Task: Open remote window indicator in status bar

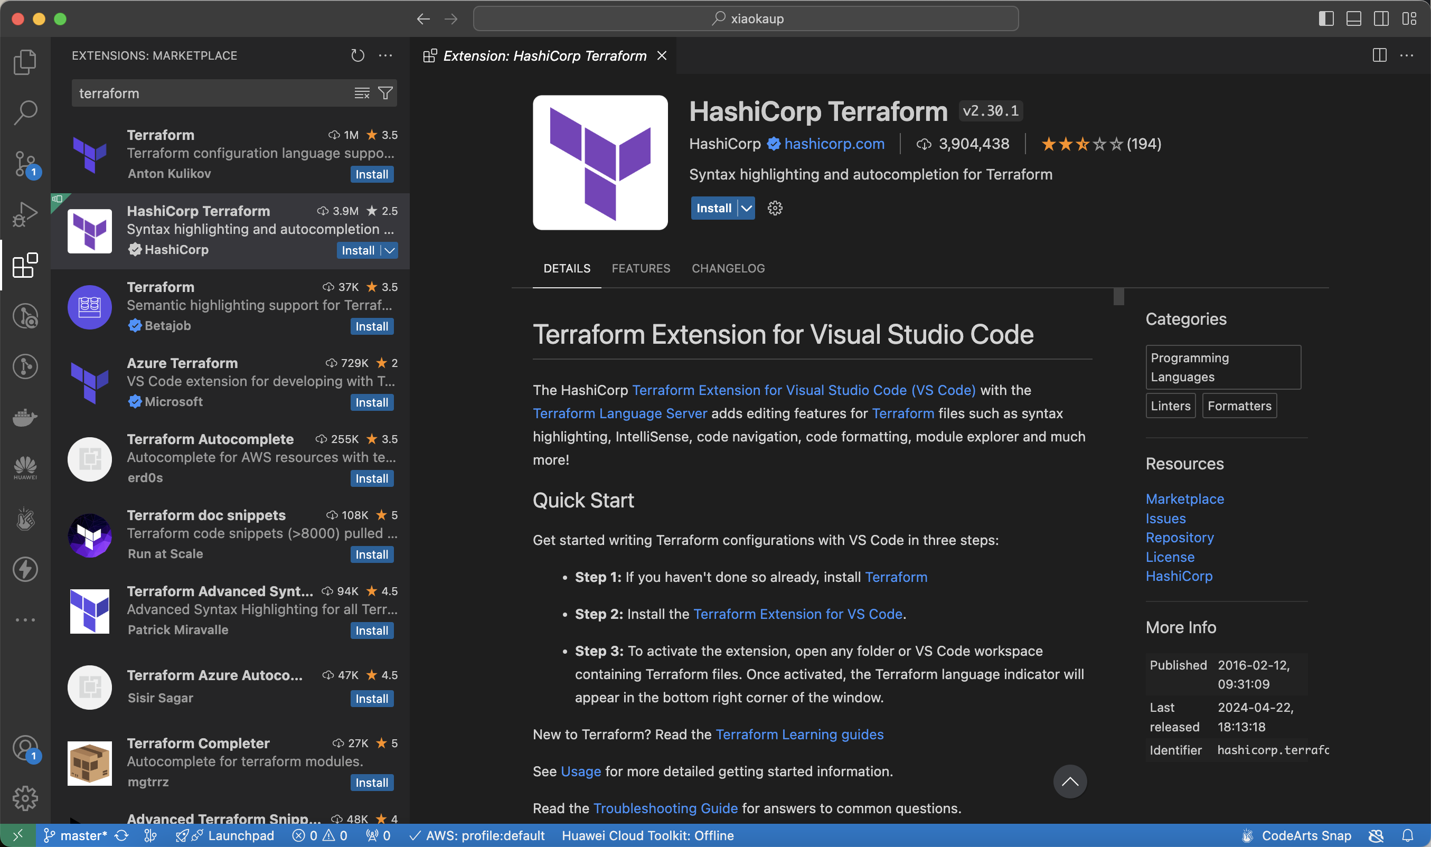Action: (17, 835)
